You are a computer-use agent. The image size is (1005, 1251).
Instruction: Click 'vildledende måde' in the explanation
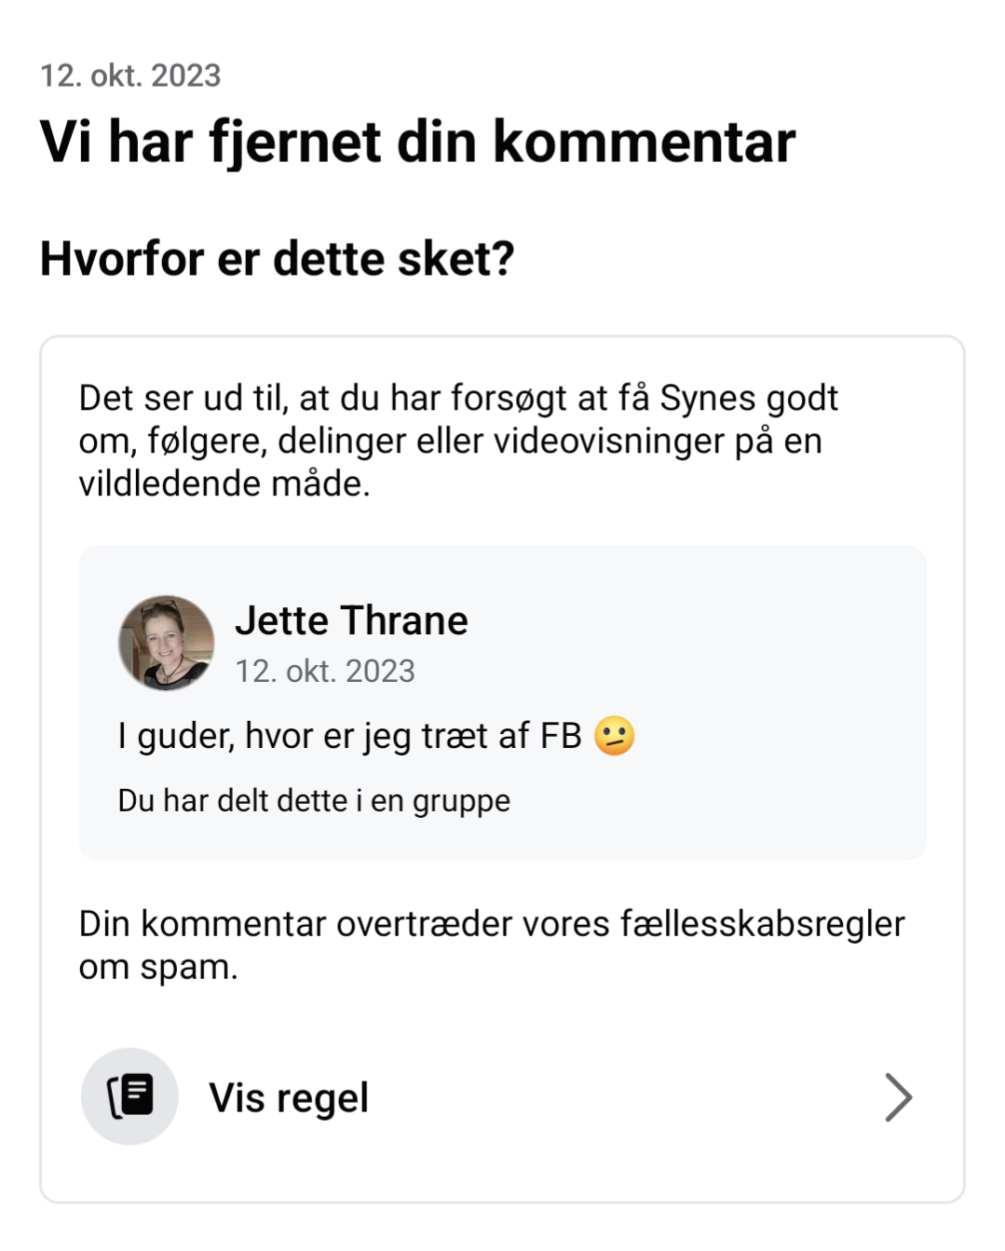[224, 483]
